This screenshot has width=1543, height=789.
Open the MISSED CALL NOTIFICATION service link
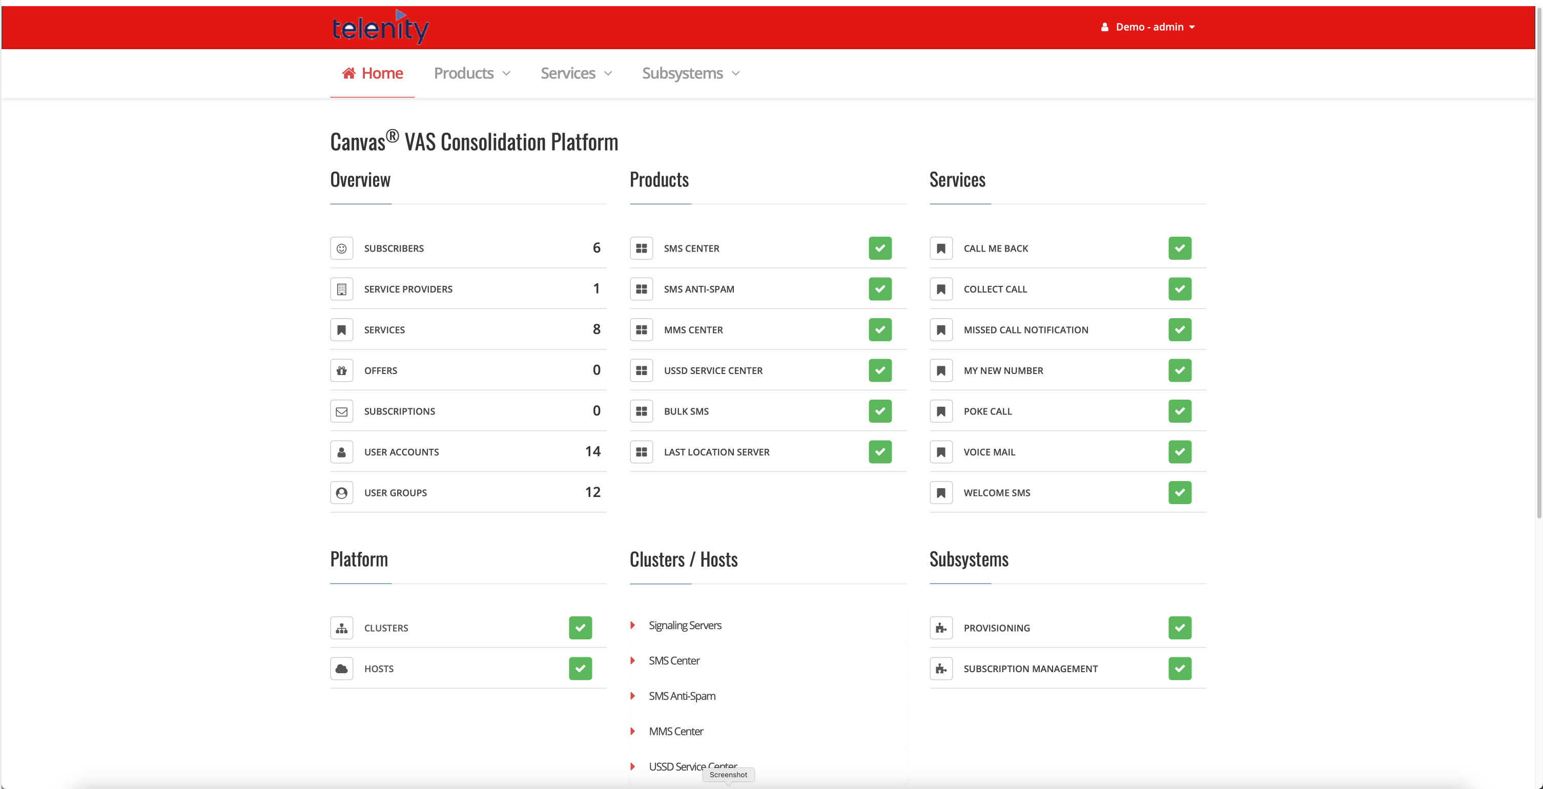1025,330
